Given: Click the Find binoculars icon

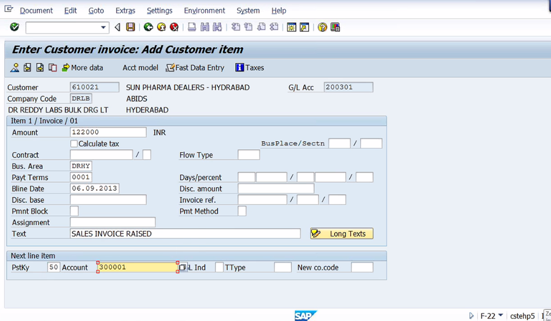Looking at the screenshot, I should [x=205, y=27].
